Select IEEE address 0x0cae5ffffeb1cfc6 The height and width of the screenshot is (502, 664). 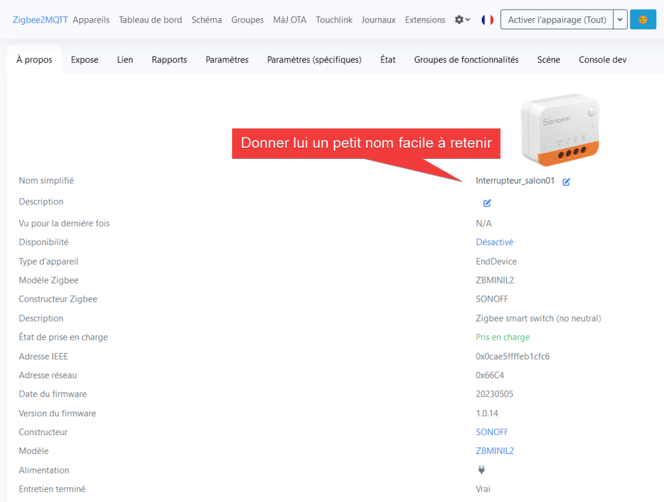513,356
